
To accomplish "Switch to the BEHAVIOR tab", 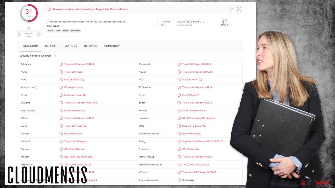I will click(x=91, y=46).
